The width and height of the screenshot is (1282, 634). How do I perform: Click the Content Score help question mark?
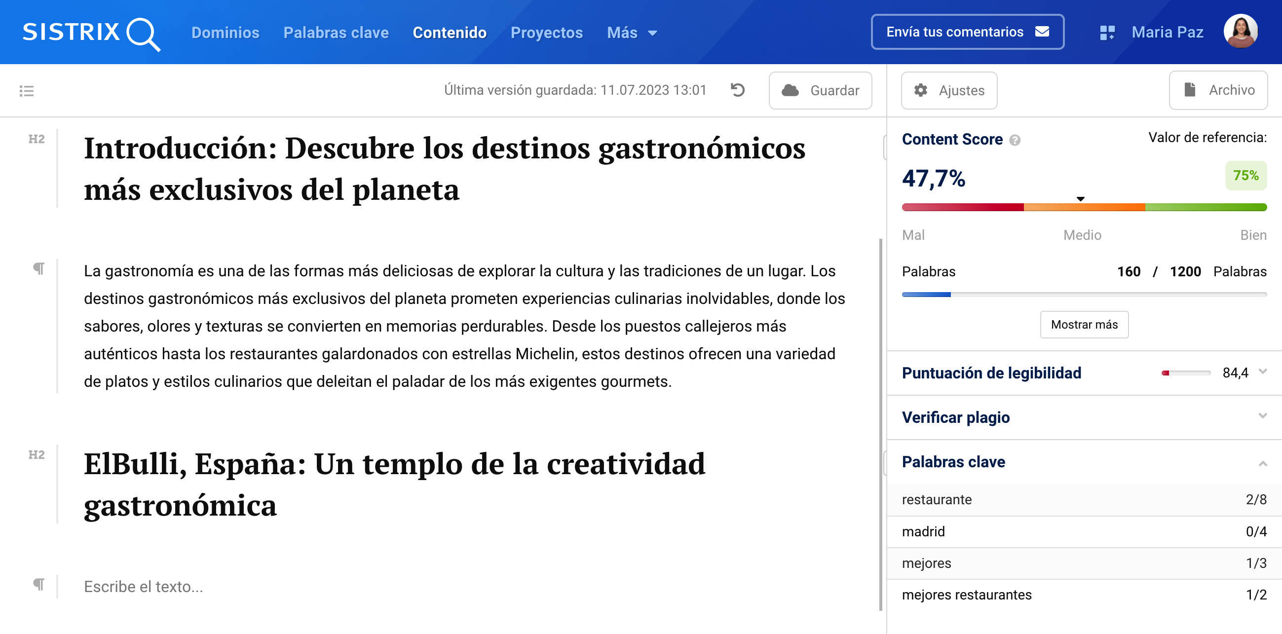pyautogui.click(x=1015, y=140)
